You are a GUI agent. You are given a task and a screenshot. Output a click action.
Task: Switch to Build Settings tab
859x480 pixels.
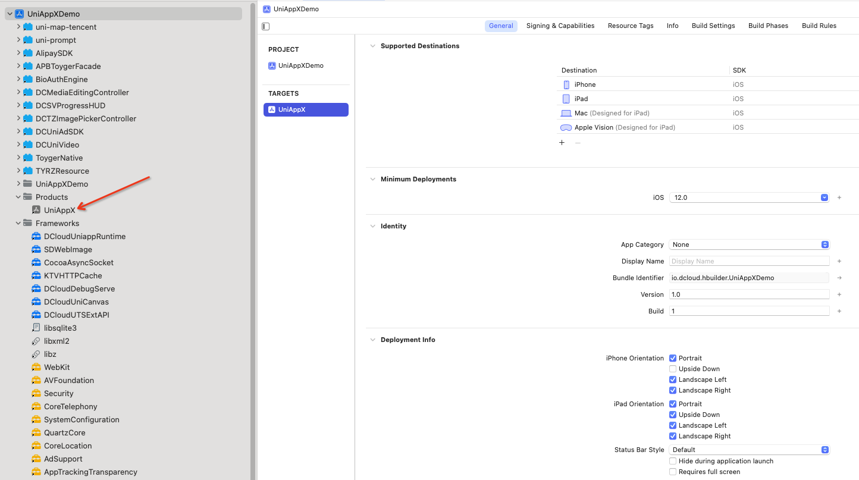click(x=713, y=26)
